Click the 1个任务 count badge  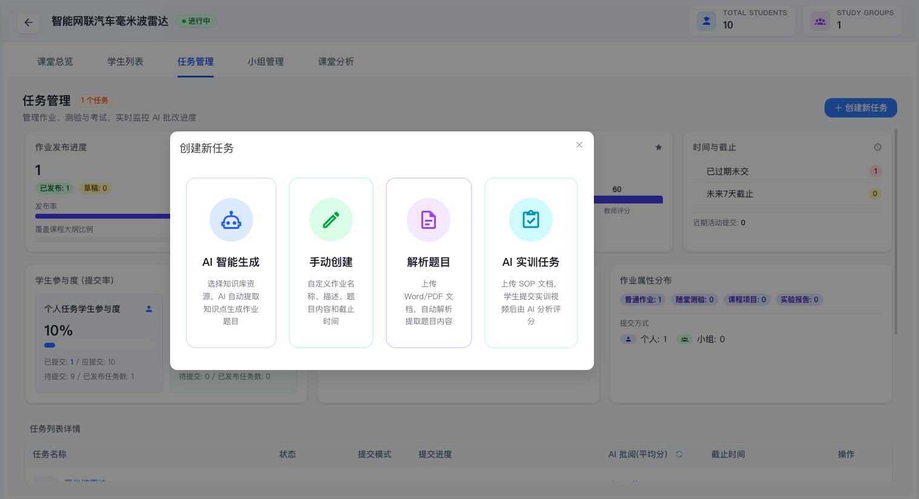pyautogui.click(x=94, y=101)
